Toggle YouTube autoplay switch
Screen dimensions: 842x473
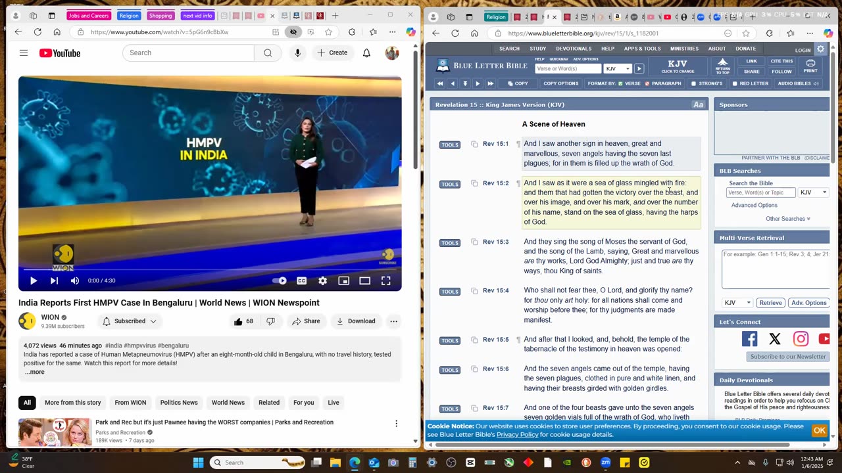coord(280,281)
